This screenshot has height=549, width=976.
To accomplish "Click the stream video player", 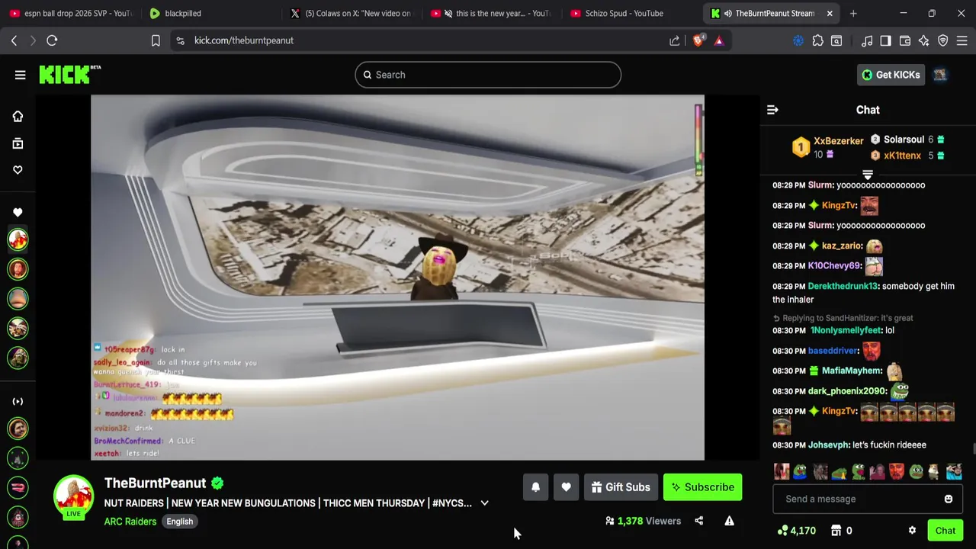I will (397, 278).
